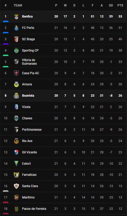Viewport: 127px width, 216px height.
Task: Click the blue qualification marker under Benfica's rank
Action: pyautogui.click(x=6, y=21)
